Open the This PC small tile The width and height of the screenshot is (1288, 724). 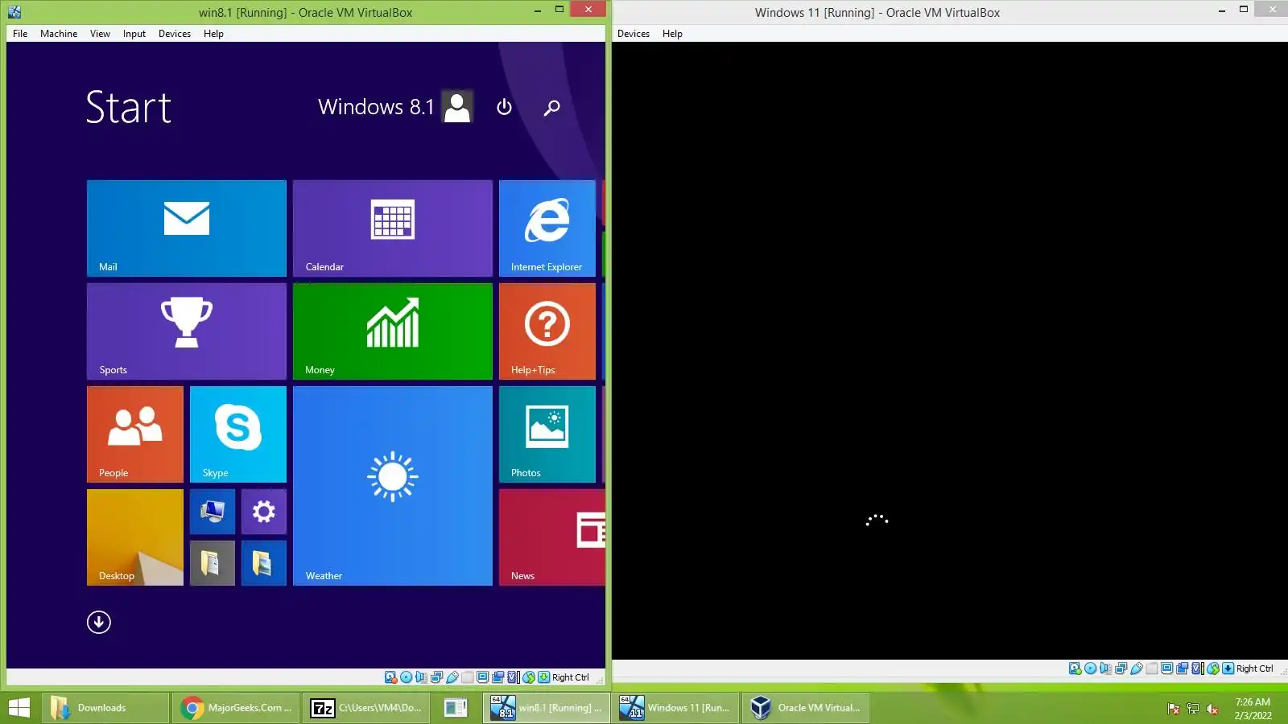[213, 512]
